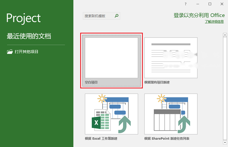Click the template list scroll down arrow
Viewport: 228px width, 147px height.
[225, 142]
